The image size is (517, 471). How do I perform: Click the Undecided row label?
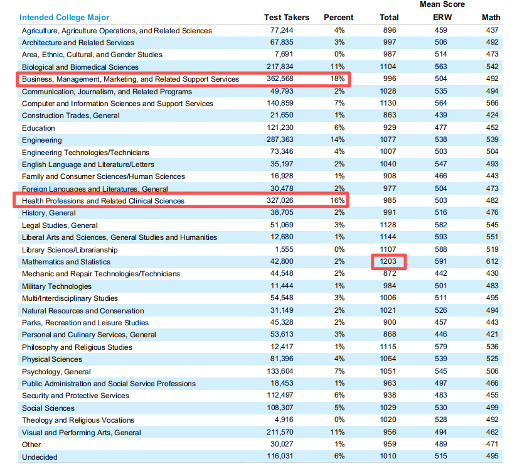(40, 457)
